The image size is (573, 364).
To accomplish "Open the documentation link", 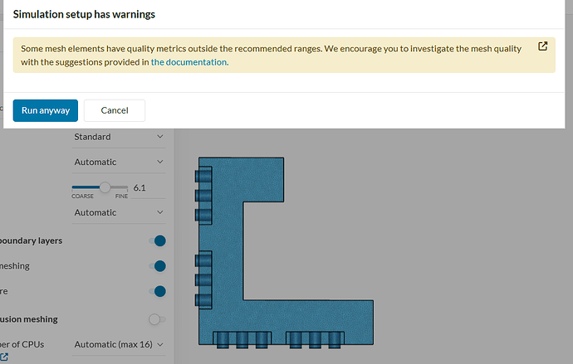I will (189, 62).
